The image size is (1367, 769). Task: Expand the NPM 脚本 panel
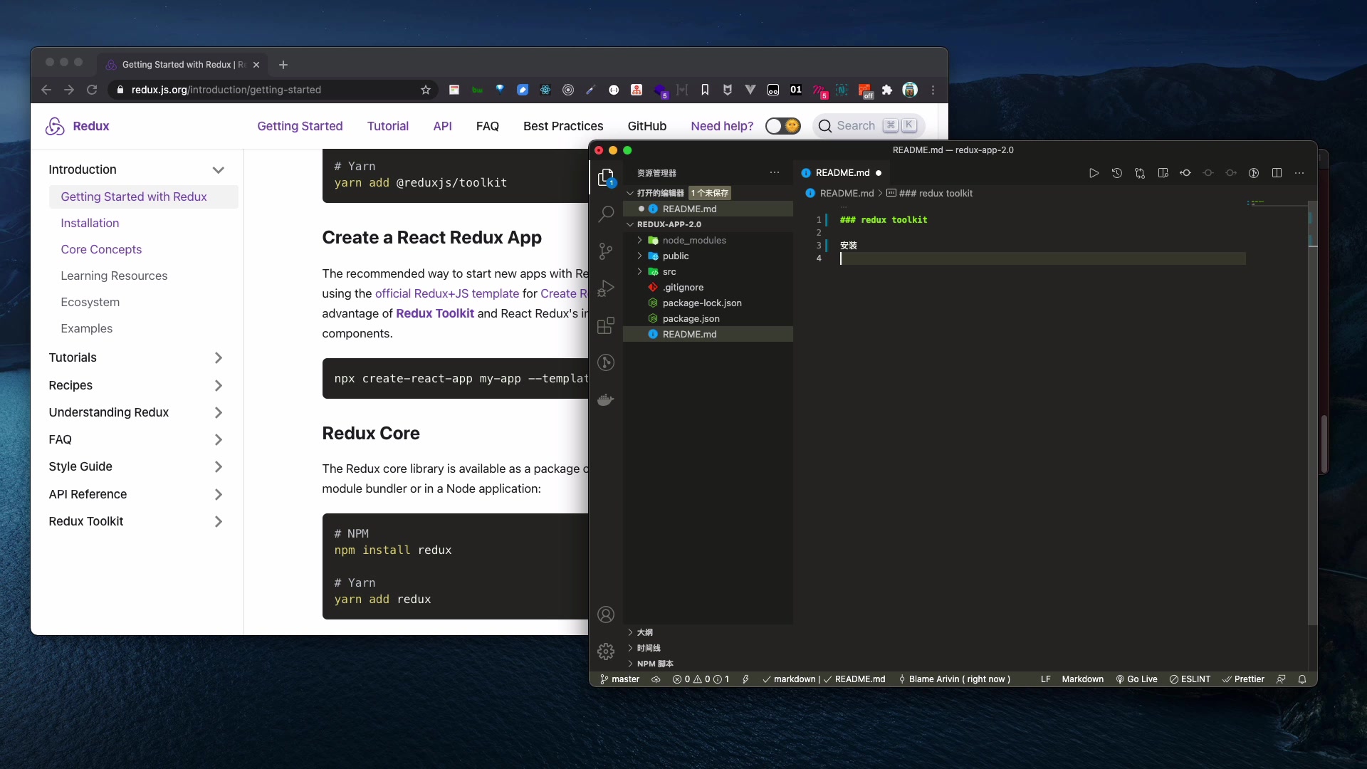coord(708,664)
